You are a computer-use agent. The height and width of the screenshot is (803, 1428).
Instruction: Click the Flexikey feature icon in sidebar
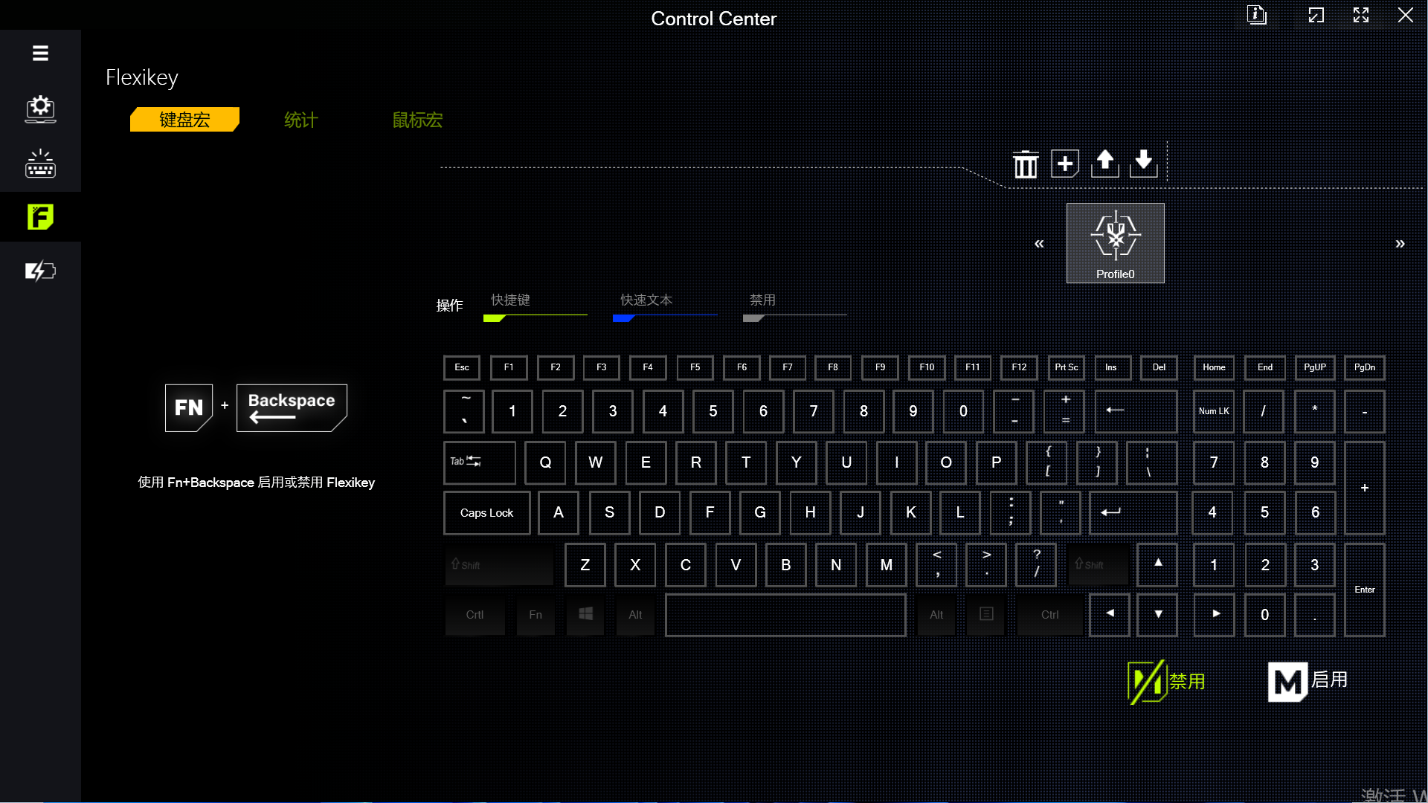coord(40,216)
